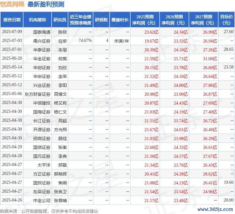Select institution 国元证券
This screenshot has width=235, height=214.
(42, 156)
